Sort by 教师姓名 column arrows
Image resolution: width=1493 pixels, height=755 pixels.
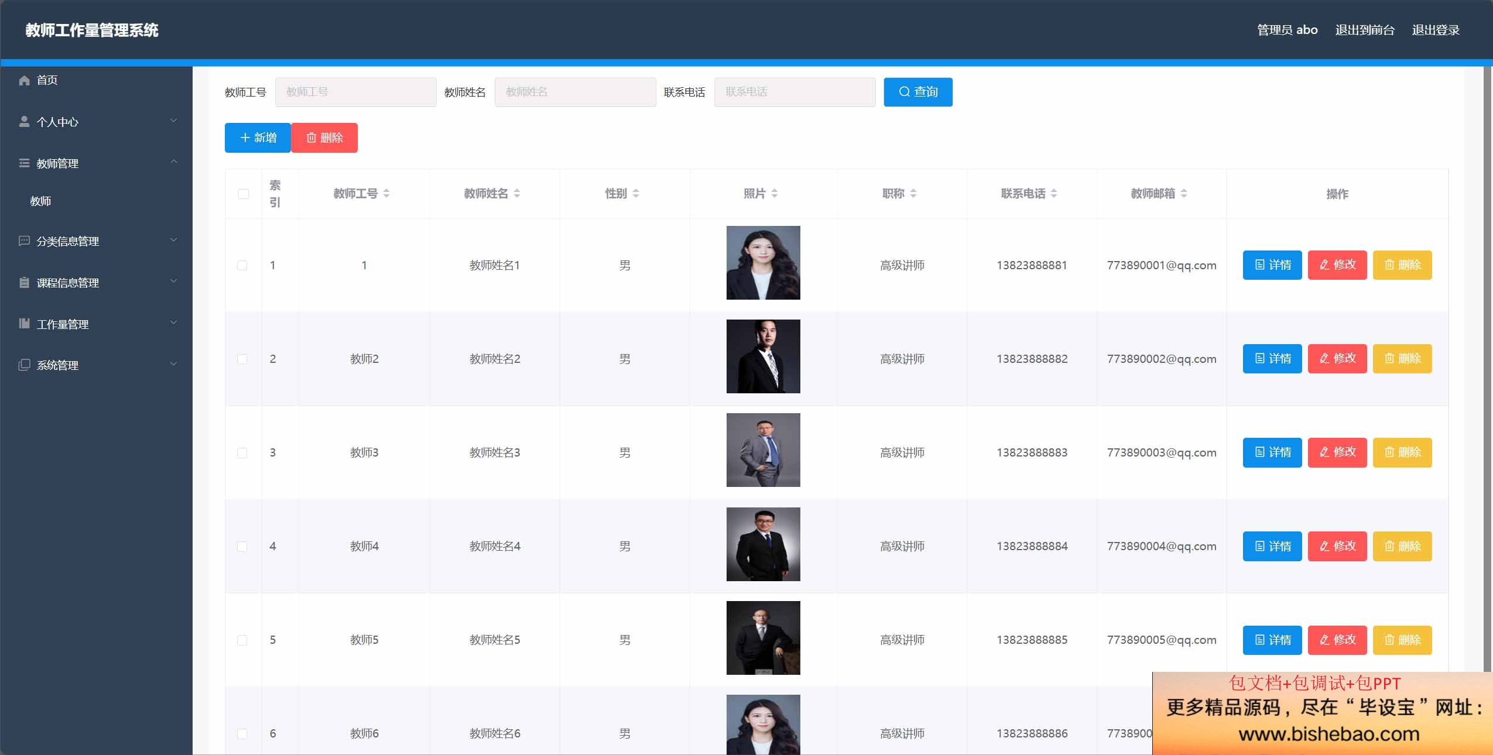pyautogui.click(x=517, y=194)
